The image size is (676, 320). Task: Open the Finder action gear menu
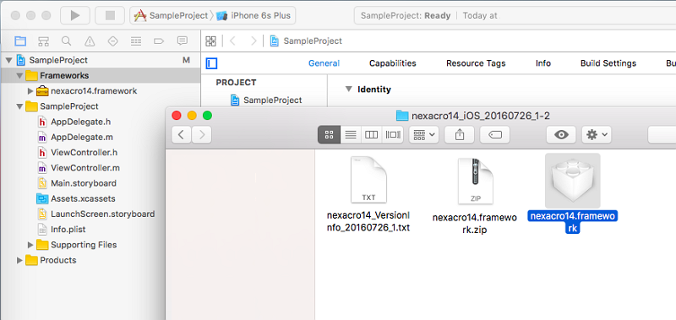pos(597,135)
